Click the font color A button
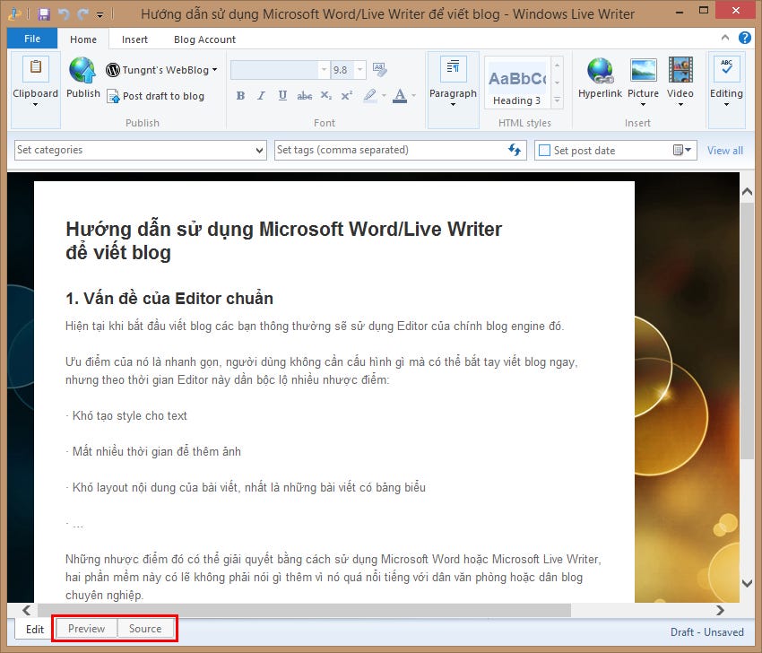This screenshot has height=653, width=762. [400, 95]
